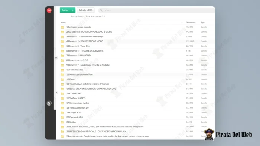Select '24 aggiornamento Canale Monetizzato' folder name

click(x=108, y=136)
